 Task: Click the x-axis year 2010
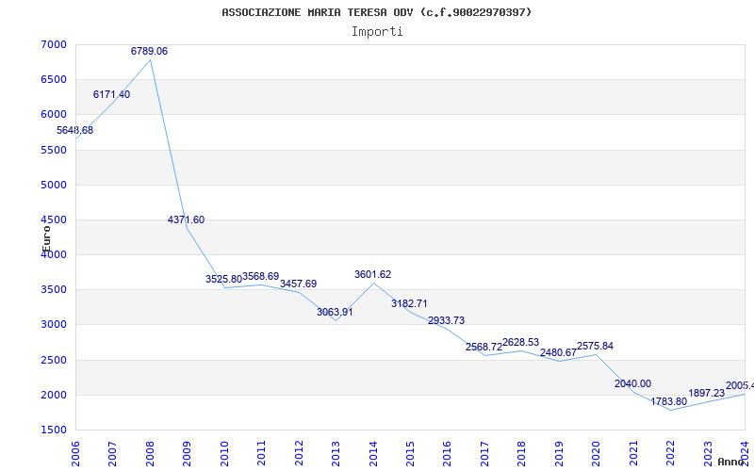[224, 453]
